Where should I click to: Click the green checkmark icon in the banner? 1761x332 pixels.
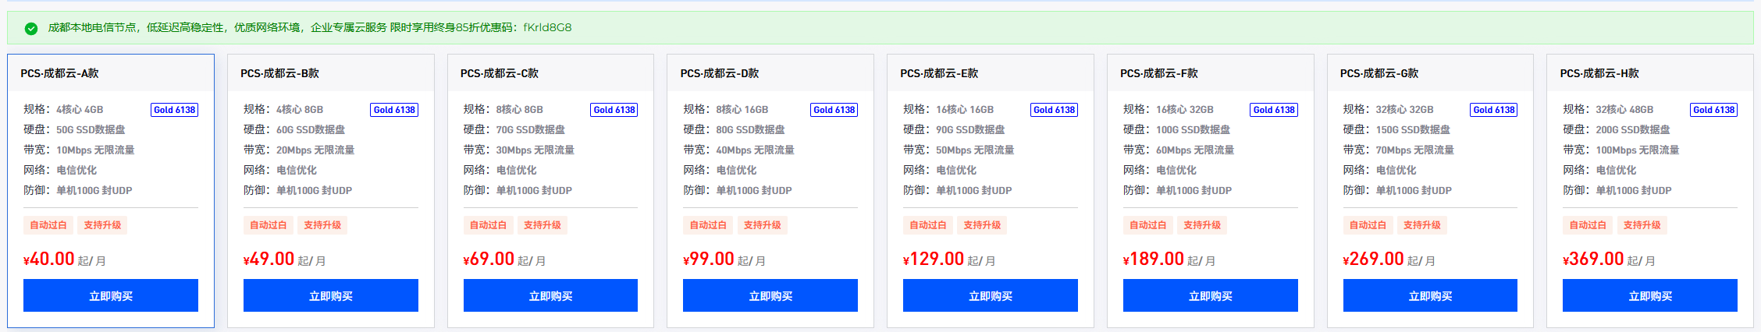[x=31, y=28]
